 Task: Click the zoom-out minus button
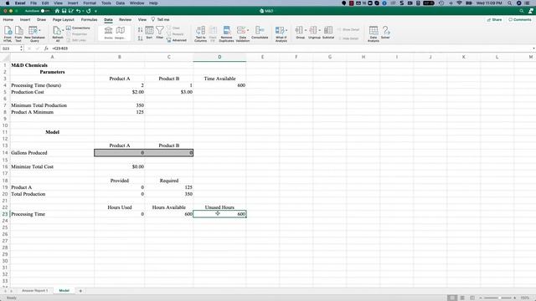481,298
